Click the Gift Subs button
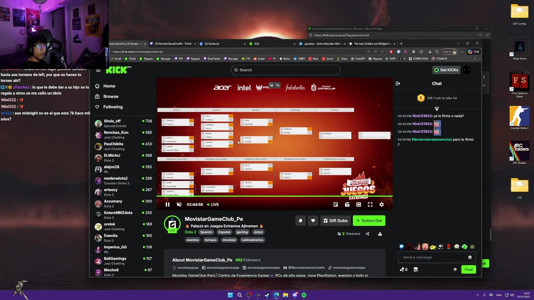 [335, 221]
